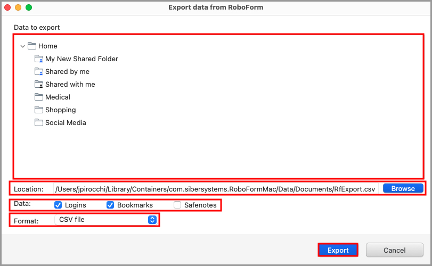The width and height of the screenshot is (432, 266).
Task: Click the Social Media folder icon
Action: (x=39, y=122)
